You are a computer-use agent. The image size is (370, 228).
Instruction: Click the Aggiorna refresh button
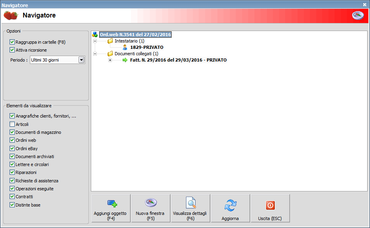(x=230, y=208)
